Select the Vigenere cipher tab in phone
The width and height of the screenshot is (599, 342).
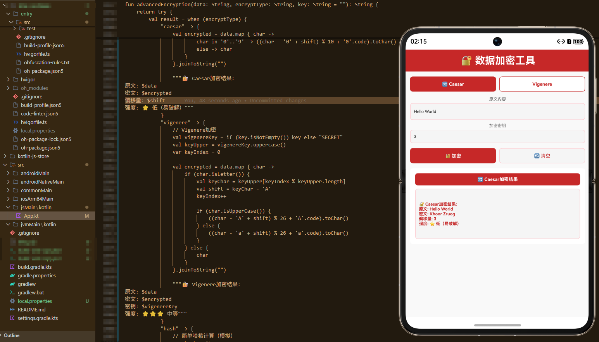tap(542, 84)
